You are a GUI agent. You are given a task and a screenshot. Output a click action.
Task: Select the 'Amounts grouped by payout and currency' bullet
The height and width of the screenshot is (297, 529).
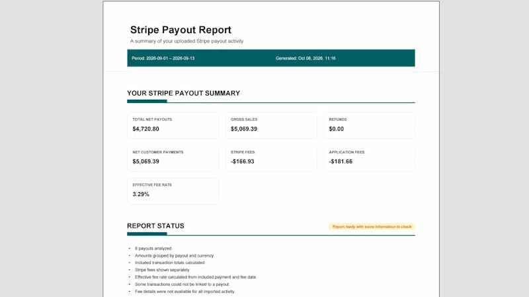pos(174,255)
